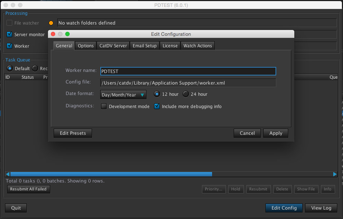
Task: Open the CatDV Server tab
Action: pos(113,46)
